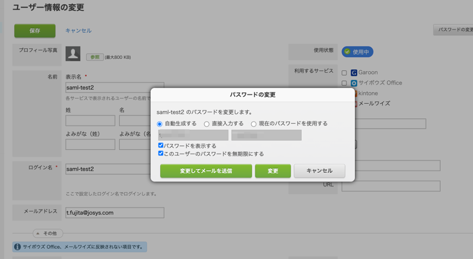
Task: Click the サイボウズ Office service icon
Action: (x=354, y=83)
